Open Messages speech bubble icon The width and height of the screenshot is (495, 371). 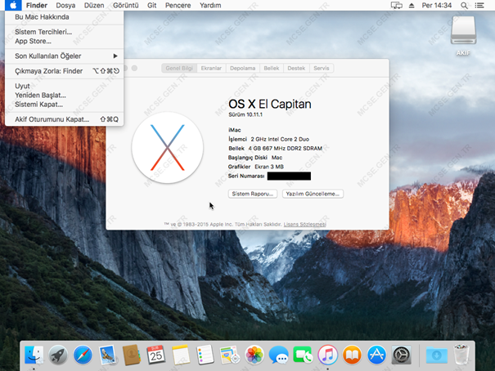coord(278,355)
